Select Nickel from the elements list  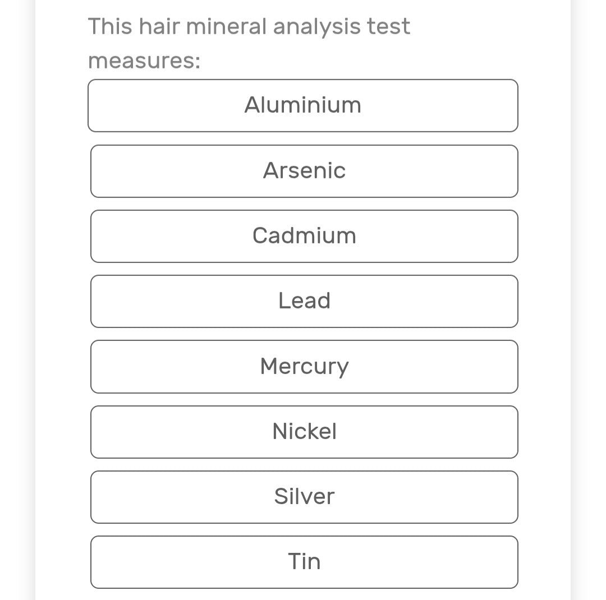304,432
